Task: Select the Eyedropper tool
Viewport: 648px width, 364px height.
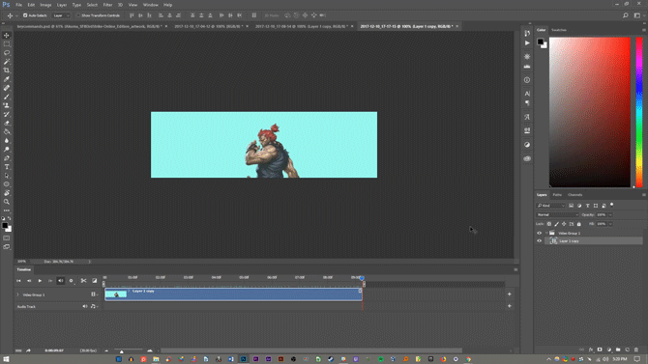Action: [x=7, y=79]
